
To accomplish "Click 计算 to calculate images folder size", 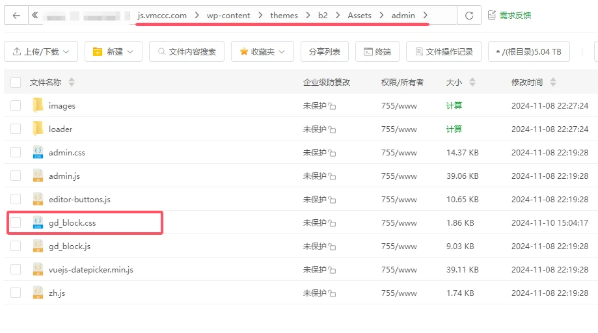I will click(454, 105).
